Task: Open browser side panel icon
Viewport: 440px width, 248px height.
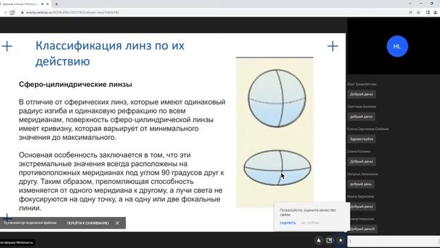Action: pos(428,12)
